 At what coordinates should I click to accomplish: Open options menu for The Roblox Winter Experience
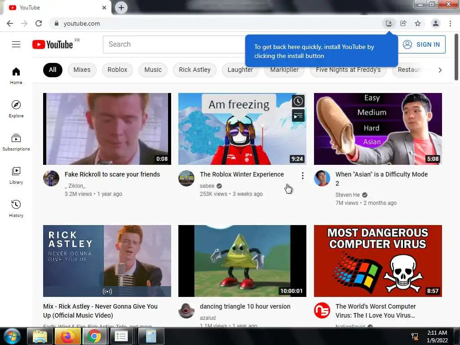[x=302, y=176]
